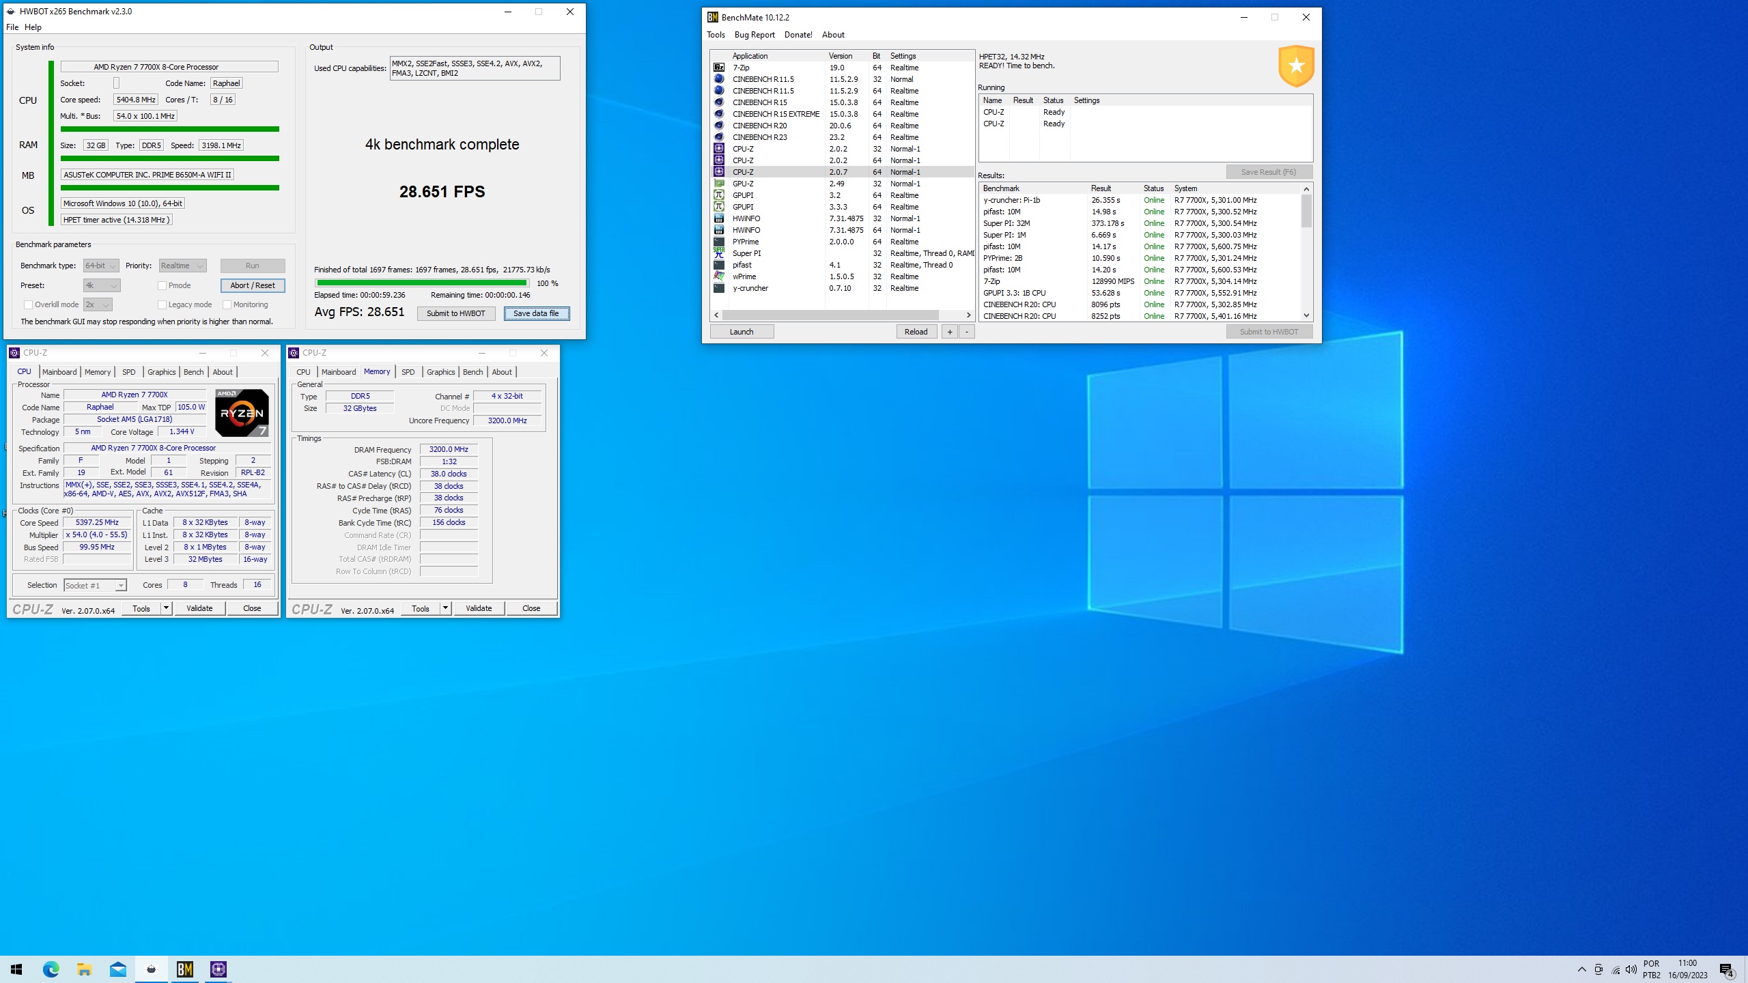Click Abort / Reset button
1748x983 pixels.
[x=253, y=285]
